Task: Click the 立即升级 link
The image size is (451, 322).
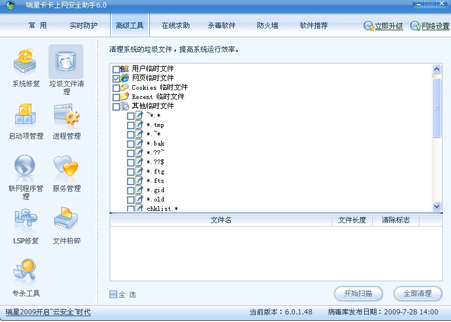Action: [x=389, y=26]
